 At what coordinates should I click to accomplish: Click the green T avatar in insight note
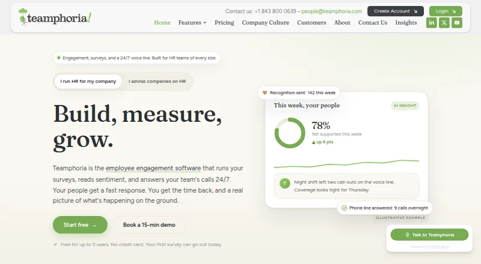pos(284,184)
